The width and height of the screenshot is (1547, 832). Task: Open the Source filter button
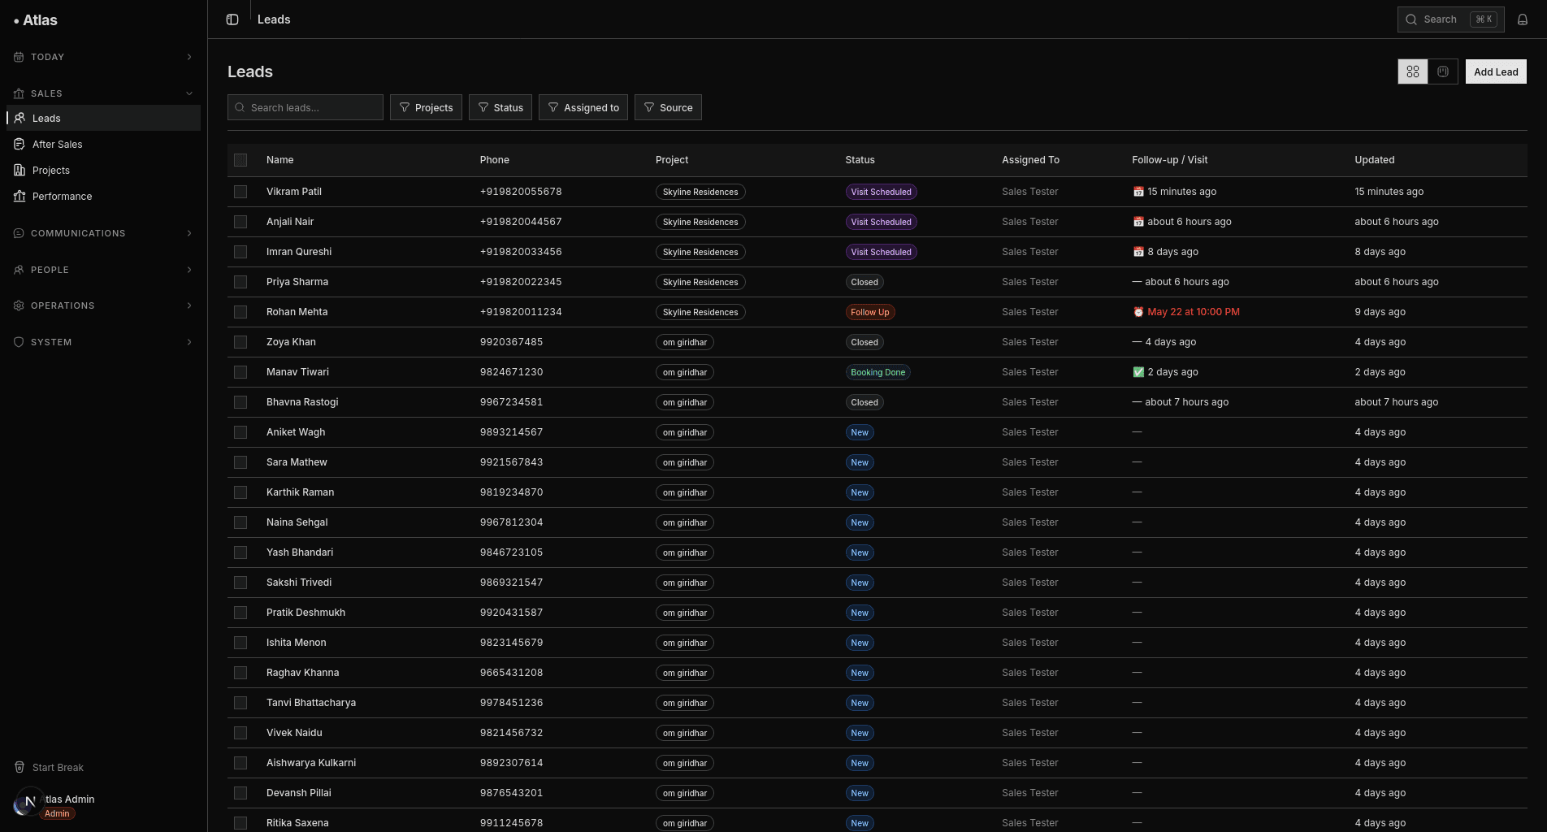coord(668,107)
